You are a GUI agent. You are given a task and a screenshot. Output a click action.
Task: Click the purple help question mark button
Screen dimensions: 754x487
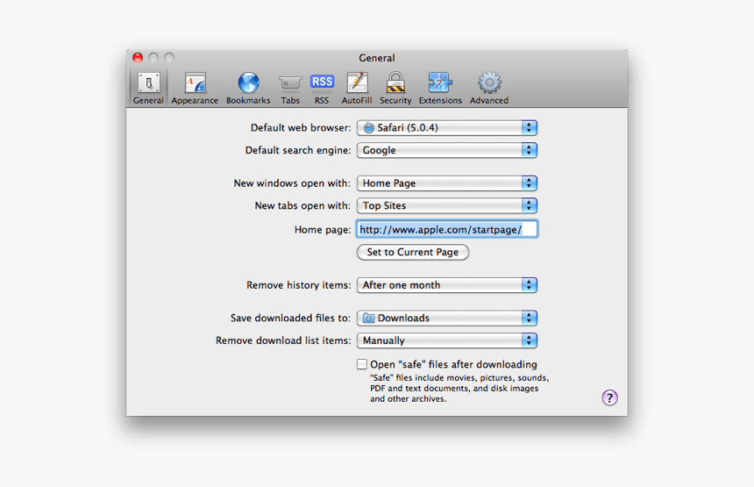tap(609, 397)
